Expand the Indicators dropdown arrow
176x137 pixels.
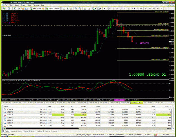click(95, 9)
